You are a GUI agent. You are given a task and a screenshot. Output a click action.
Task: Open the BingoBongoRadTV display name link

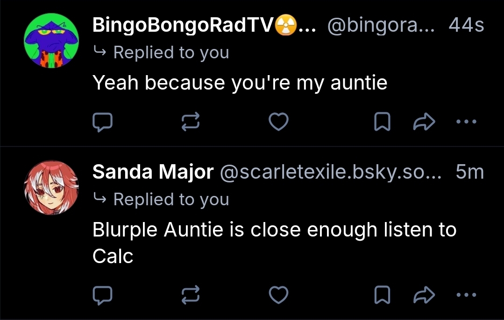point(182,25)
